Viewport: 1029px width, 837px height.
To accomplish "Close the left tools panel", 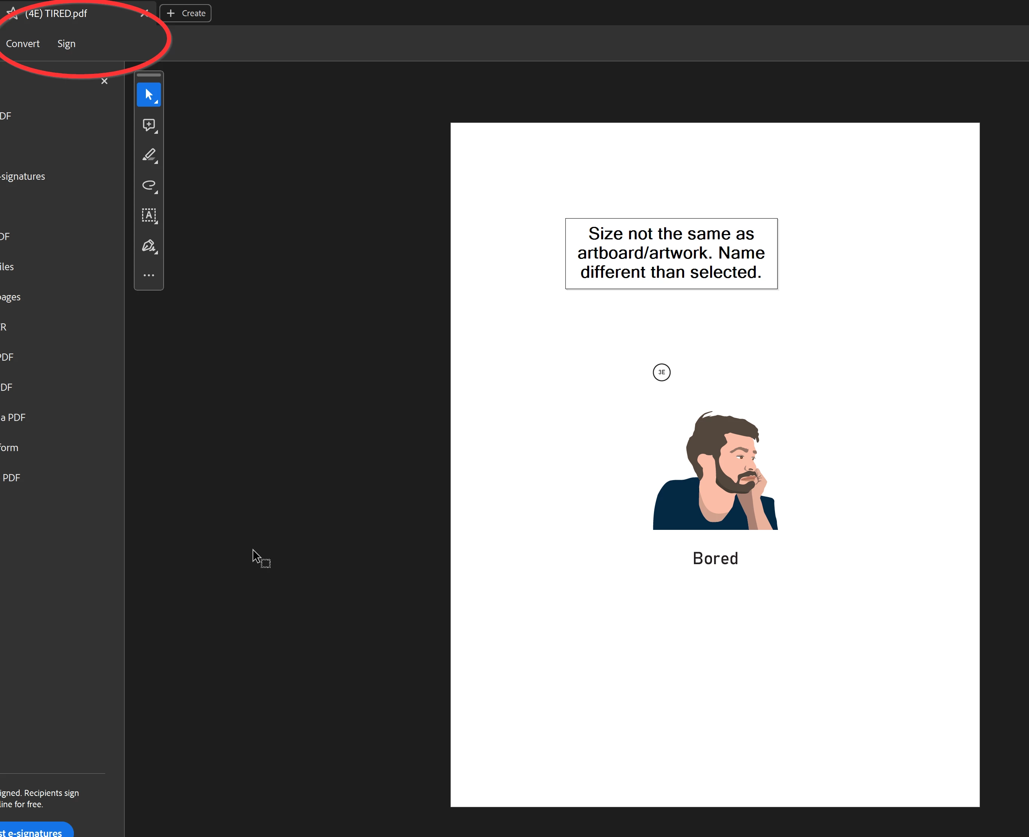I will [104, 81].
